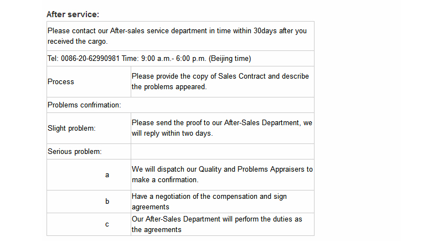Click the step c label
The image size is (443, 247).
(x=107, y=224)
